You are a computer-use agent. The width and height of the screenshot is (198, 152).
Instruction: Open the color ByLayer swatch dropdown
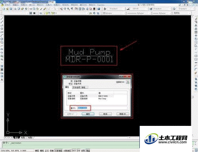tap(124, 13)
